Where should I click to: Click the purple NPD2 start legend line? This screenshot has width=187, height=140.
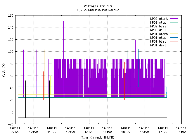coord(174,19)
